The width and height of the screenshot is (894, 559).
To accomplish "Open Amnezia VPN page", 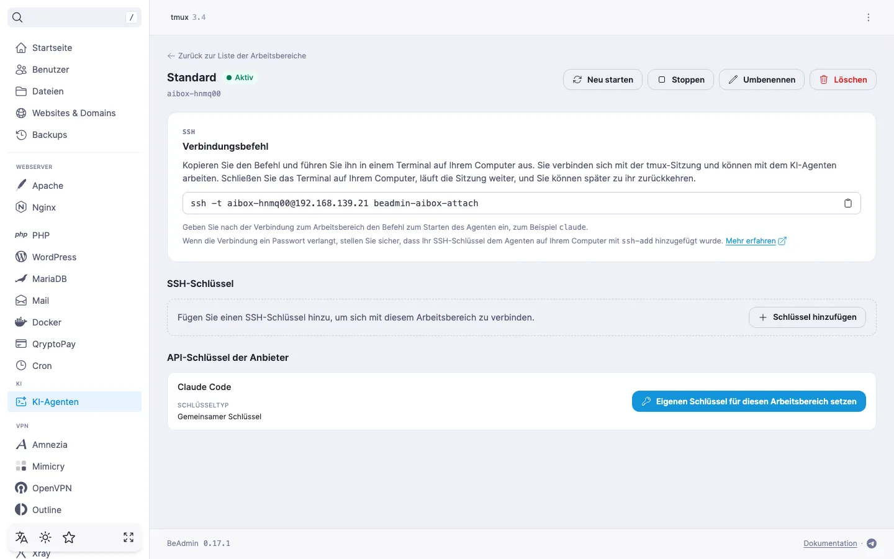I will click(74, 445).
